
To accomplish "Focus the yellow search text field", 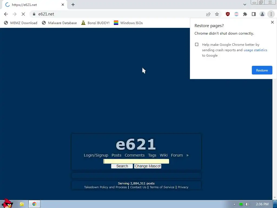I will (x=136, y=161).
